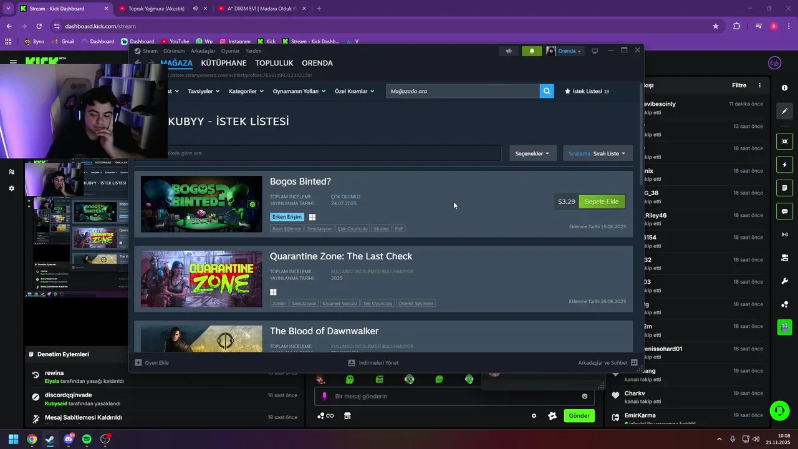Open the Kick hamburger menu
Viewport: 798px width, 449px height.
[x=13, y=62]
